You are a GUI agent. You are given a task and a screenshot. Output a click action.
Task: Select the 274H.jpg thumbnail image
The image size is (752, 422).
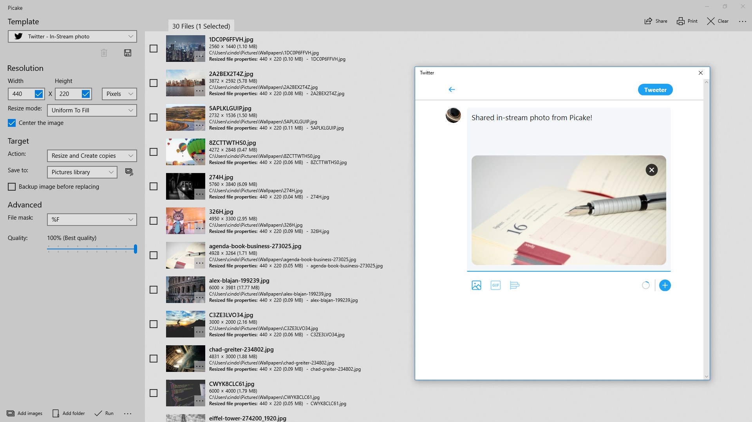[x=186, y=186]
